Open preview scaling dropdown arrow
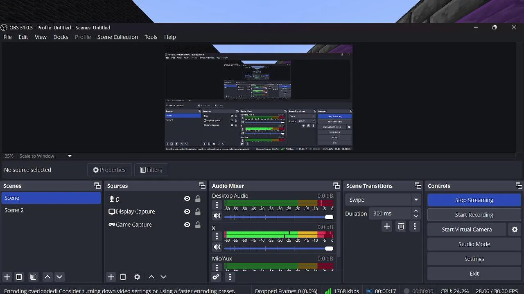524x294 pixels. [x=70, y=156]
